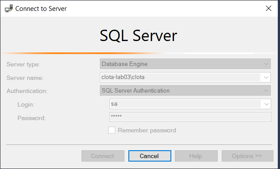This screenshot has width=280, height=169.
Task: Expand the Server name dropdown arrow
Action: 266,77
